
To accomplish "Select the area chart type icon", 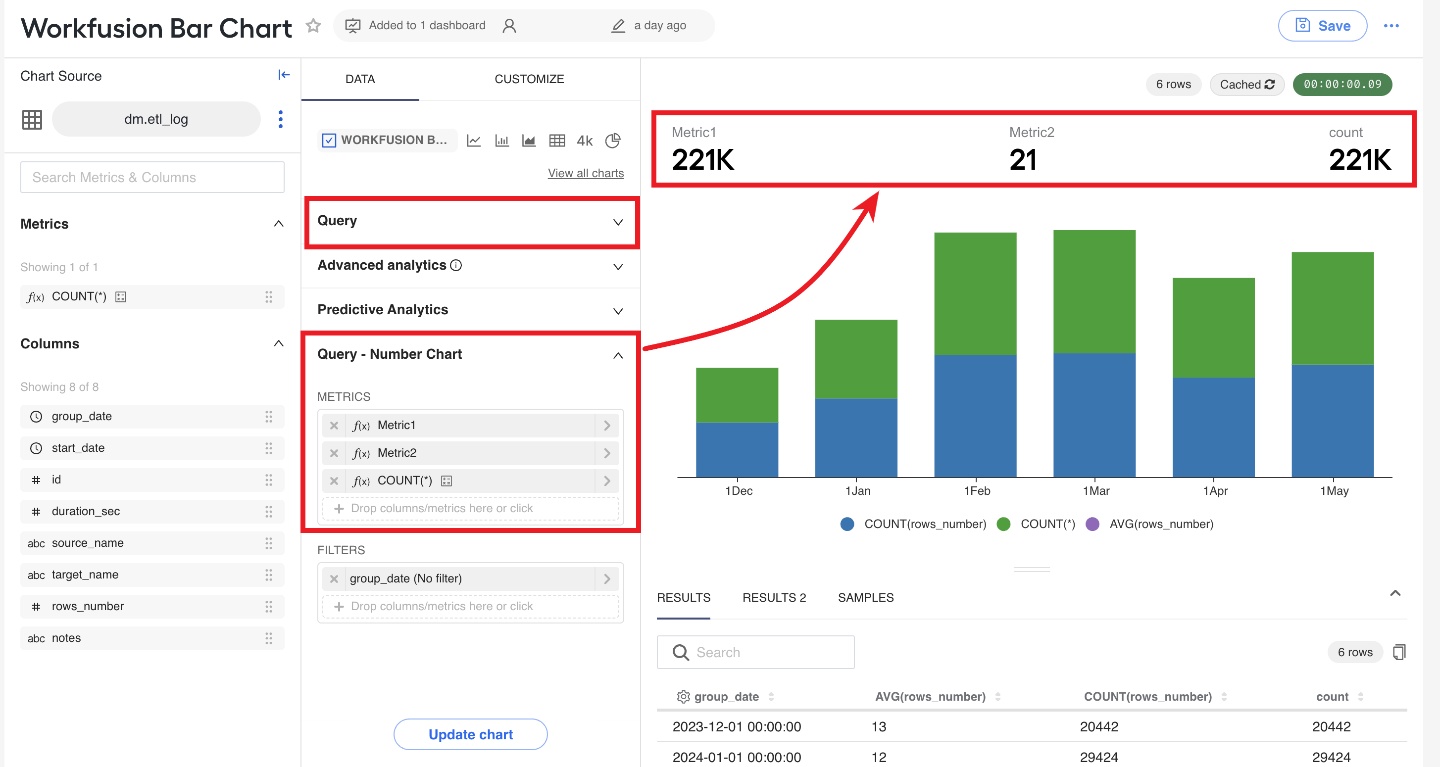I will [529, 140].
